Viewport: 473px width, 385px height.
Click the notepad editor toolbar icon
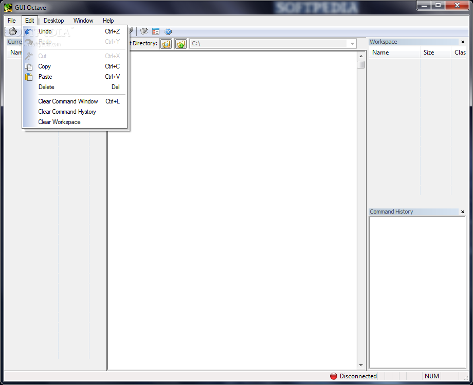point(144,31)
